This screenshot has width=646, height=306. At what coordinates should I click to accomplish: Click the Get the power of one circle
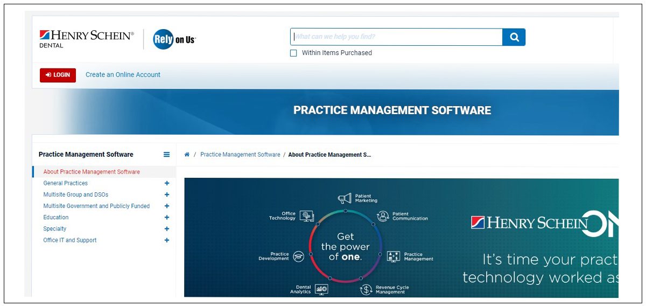346,246
